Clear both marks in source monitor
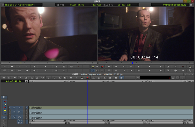Screen dimensions: 195x127 point(71,67)
